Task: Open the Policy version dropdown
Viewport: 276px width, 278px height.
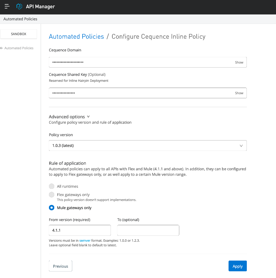Action: click(148, 145)
